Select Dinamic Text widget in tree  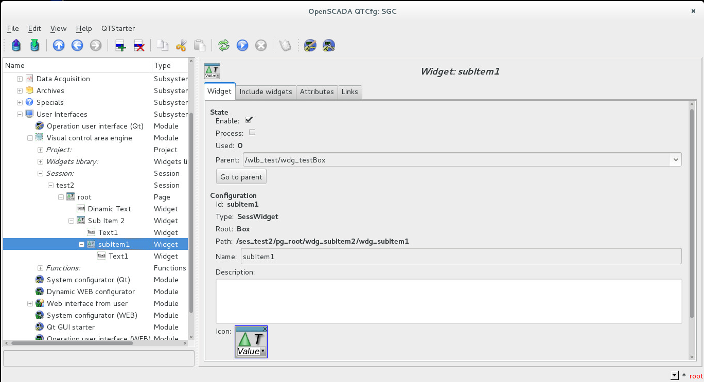click(x=109, y=209)
